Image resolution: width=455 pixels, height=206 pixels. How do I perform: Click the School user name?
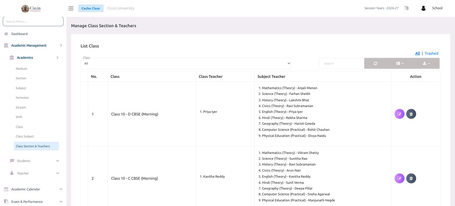coord(437,8)
